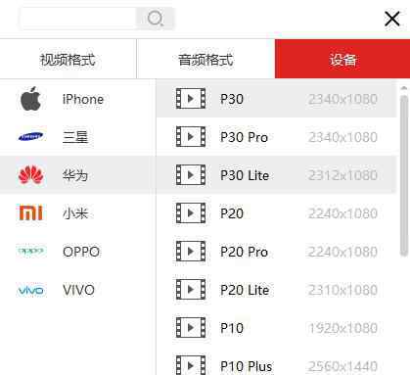Choose the P20 Pro preset name
Viewport: 410px width, 375px height.
coord(244,252)
